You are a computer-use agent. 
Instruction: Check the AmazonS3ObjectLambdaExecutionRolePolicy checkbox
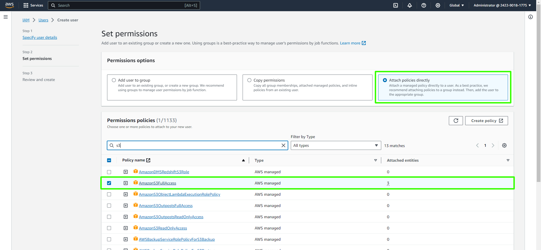[x=109, y=194]
